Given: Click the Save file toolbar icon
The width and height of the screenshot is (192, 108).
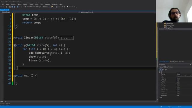Looking at the screenshot, I should [12, 7].
